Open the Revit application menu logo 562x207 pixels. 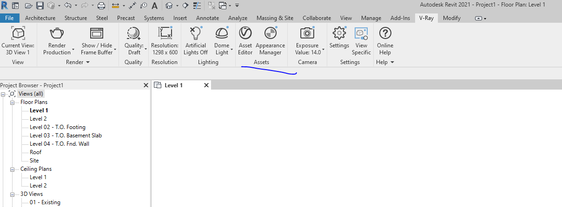5,5
